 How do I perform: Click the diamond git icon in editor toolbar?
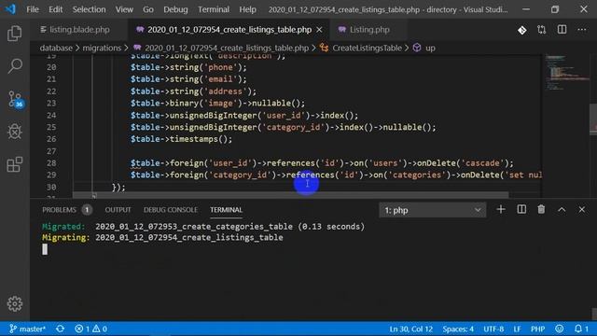tap(522, 30)
